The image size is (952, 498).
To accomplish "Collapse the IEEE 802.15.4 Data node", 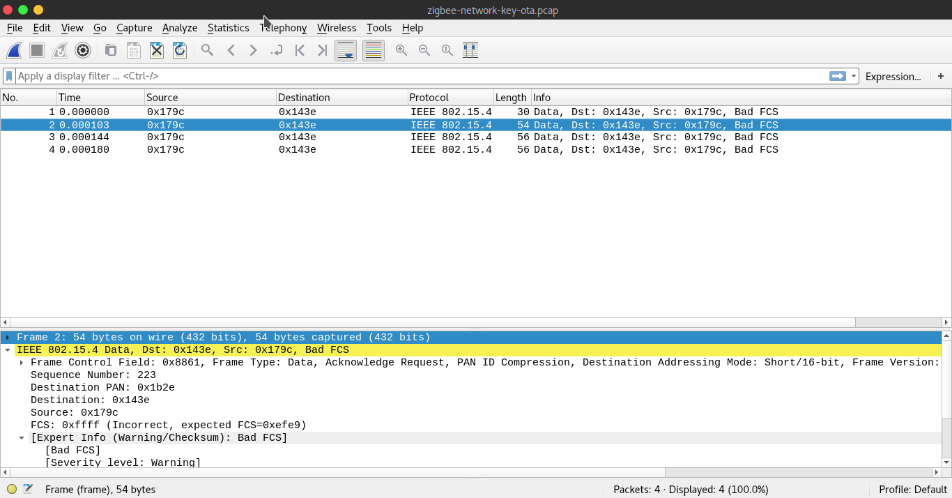I will coord(8,350).
